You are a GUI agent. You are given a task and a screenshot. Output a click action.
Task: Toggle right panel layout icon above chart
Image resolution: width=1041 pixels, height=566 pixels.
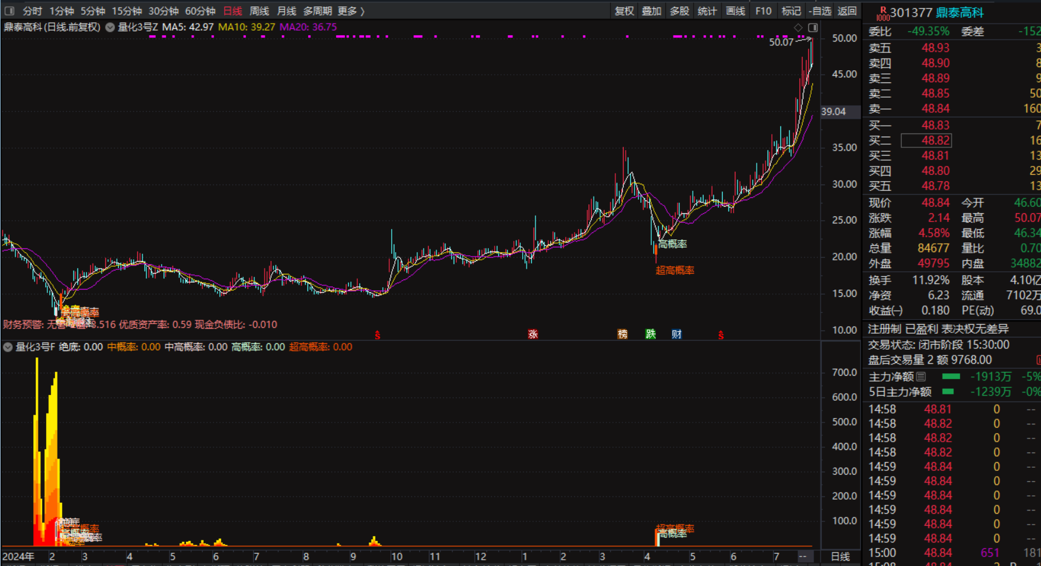point(813,27)
